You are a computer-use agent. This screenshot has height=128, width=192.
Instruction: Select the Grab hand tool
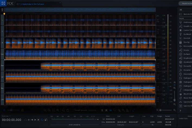(x=68, y=110)
